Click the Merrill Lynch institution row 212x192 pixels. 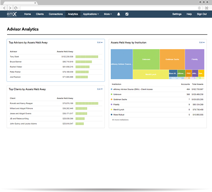[x=158, y=109]
